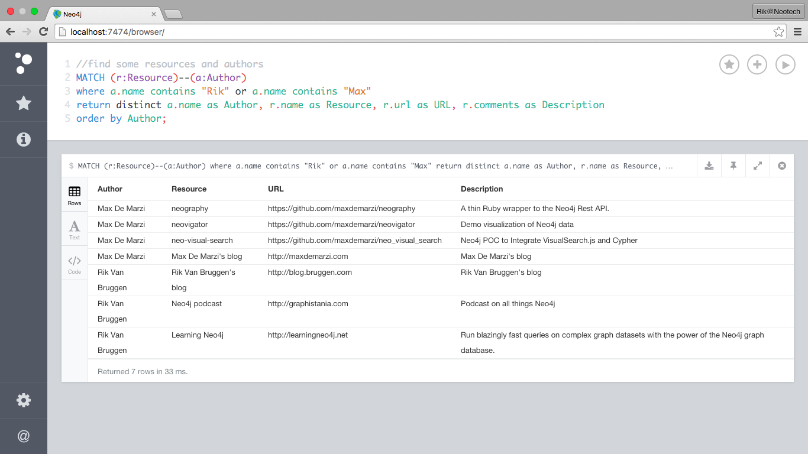Click the URL column header
Screen dimensions: 808x454
(x=276, y=189)
